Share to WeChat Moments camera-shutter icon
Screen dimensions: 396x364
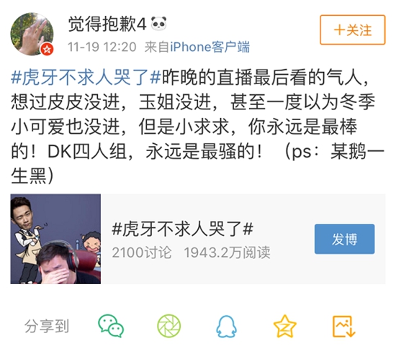(169, 326)
